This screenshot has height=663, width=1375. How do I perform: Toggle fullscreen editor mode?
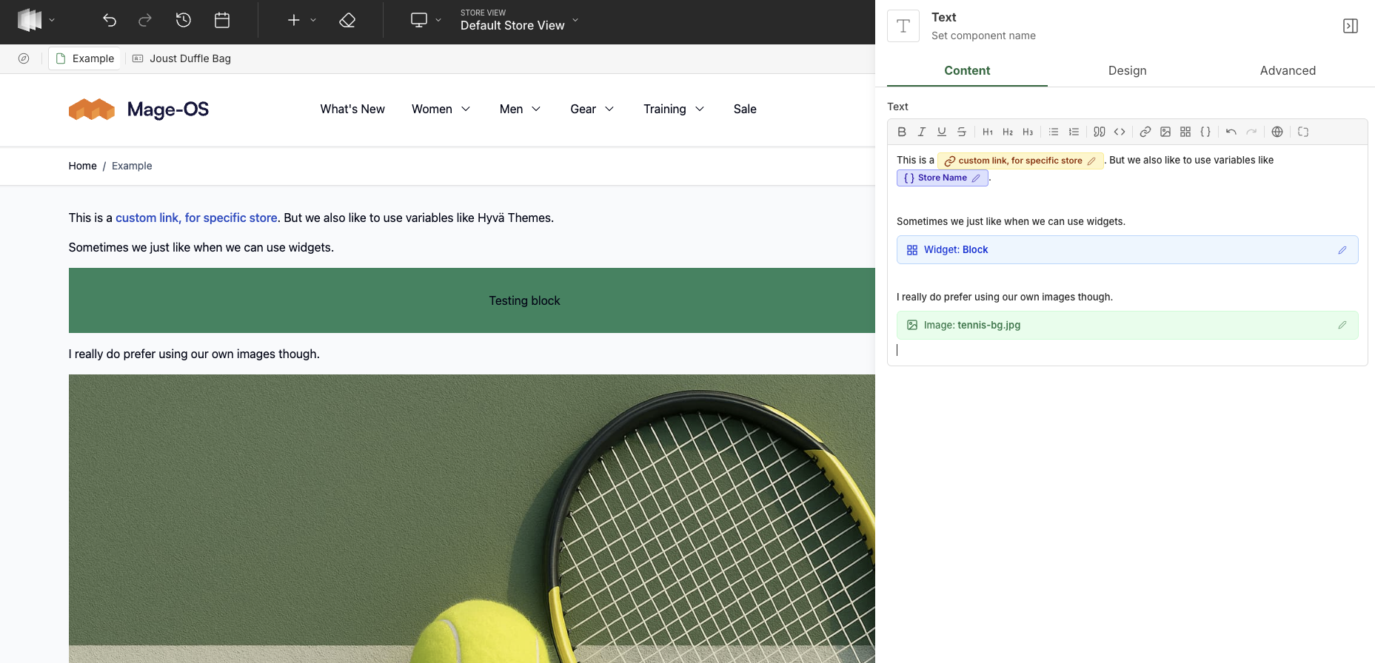1303,132
